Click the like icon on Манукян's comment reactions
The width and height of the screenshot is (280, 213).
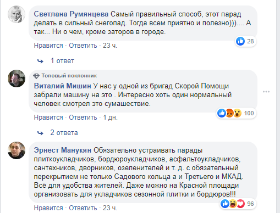pos(225,204)
